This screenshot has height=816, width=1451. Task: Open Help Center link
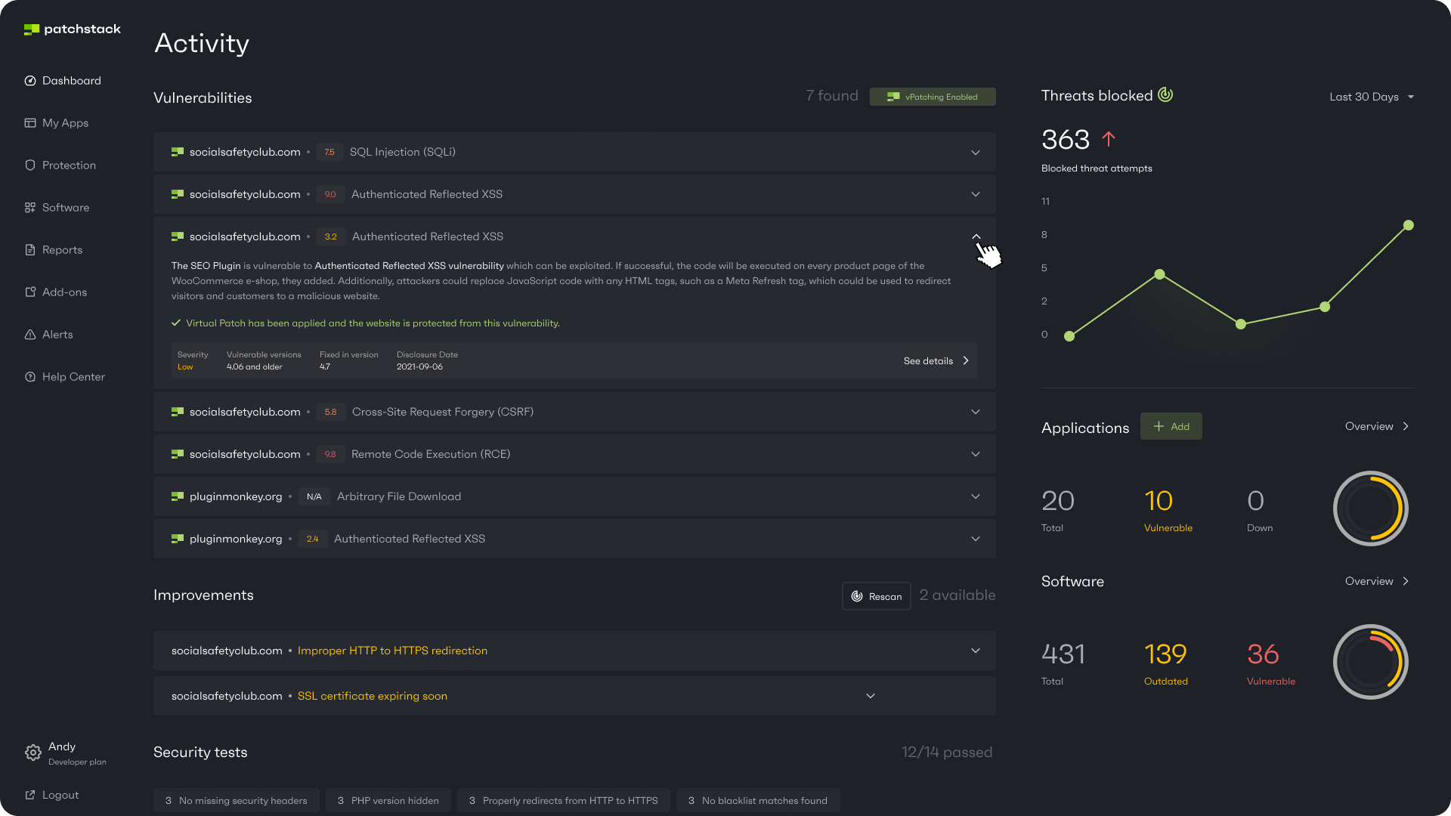tap(65, 377)
